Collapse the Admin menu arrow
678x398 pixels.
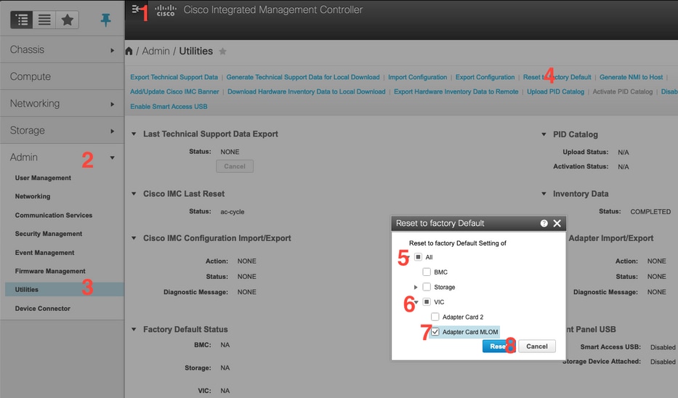pos(112,158)
